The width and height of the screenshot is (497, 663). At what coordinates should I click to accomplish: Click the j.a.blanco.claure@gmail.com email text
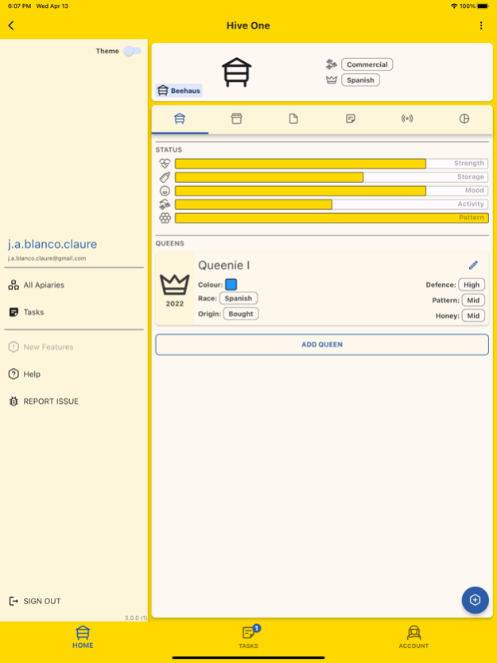click(x=47, y=258)
